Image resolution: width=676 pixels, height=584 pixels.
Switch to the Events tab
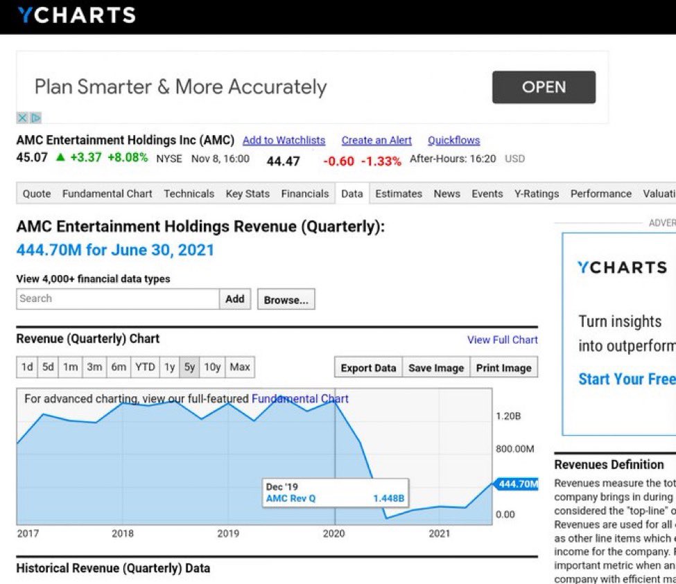[x=487, y=194]
